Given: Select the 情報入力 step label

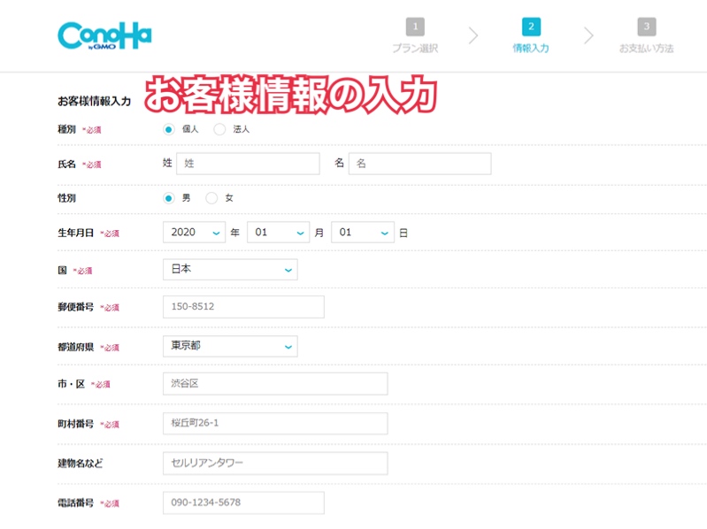Looking at the screenshot, I should (531, 49).
